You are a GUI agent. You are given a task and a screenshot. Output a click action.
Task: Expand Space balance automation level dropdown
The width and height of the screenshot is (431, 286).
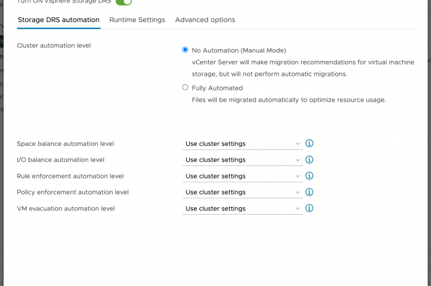243,144
